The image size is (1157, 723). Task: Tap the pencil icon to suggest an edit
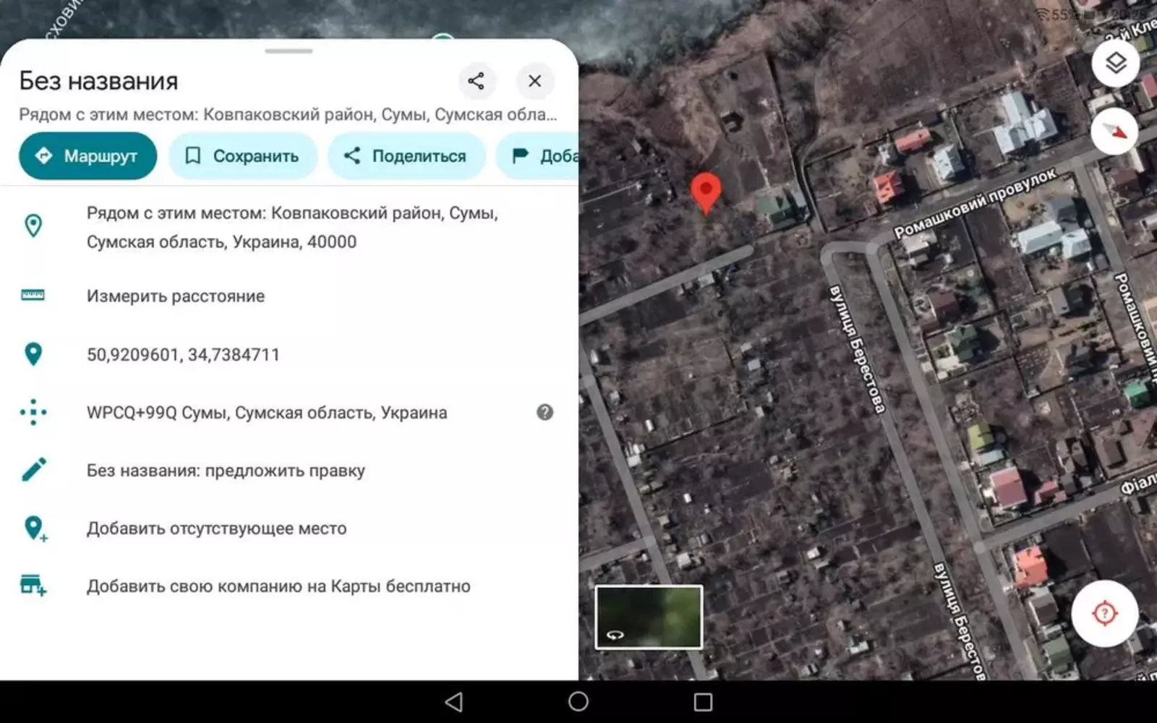(x=33, y=470)
